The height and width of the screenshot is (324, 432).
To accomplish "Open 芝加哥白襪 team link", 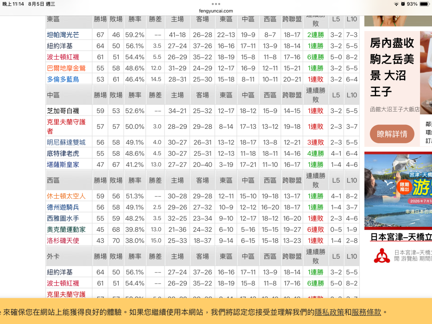I will tap(63, 111).
